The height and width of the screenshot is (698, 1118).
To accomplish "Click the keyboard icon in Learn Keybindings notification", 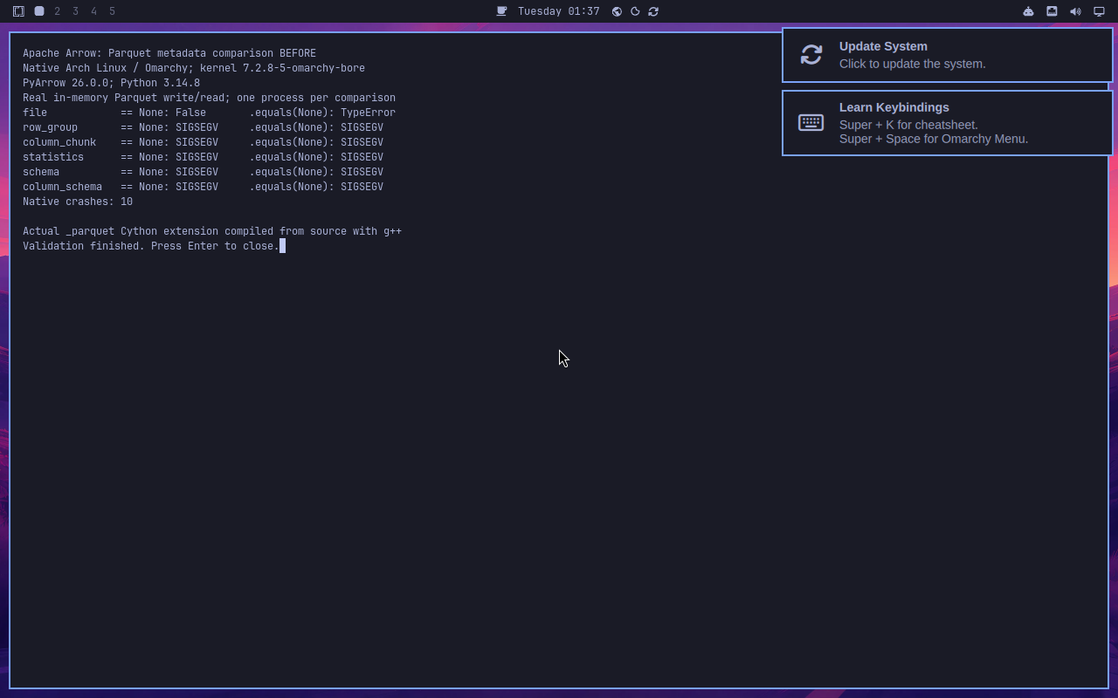I will 811,123.
